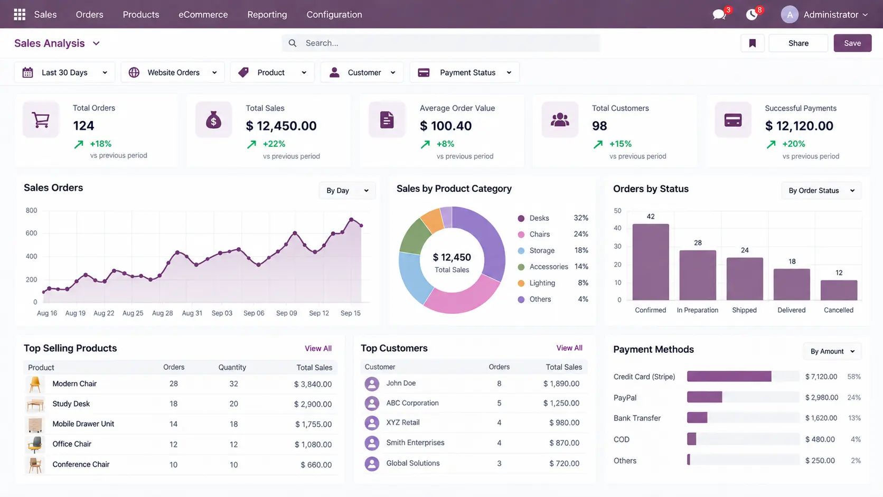
Task: Open the By Order Status dropdown
Action: click(821, 191)
